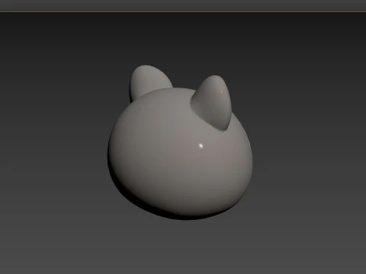Screen dimensions: 366x274
Task: Click the model's right pointed ear
Action: coord(213,103)
